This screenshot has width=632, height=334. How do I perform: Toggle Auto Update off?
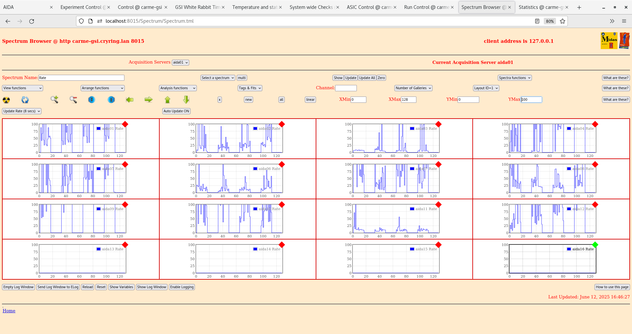click(x=176, y=111)
